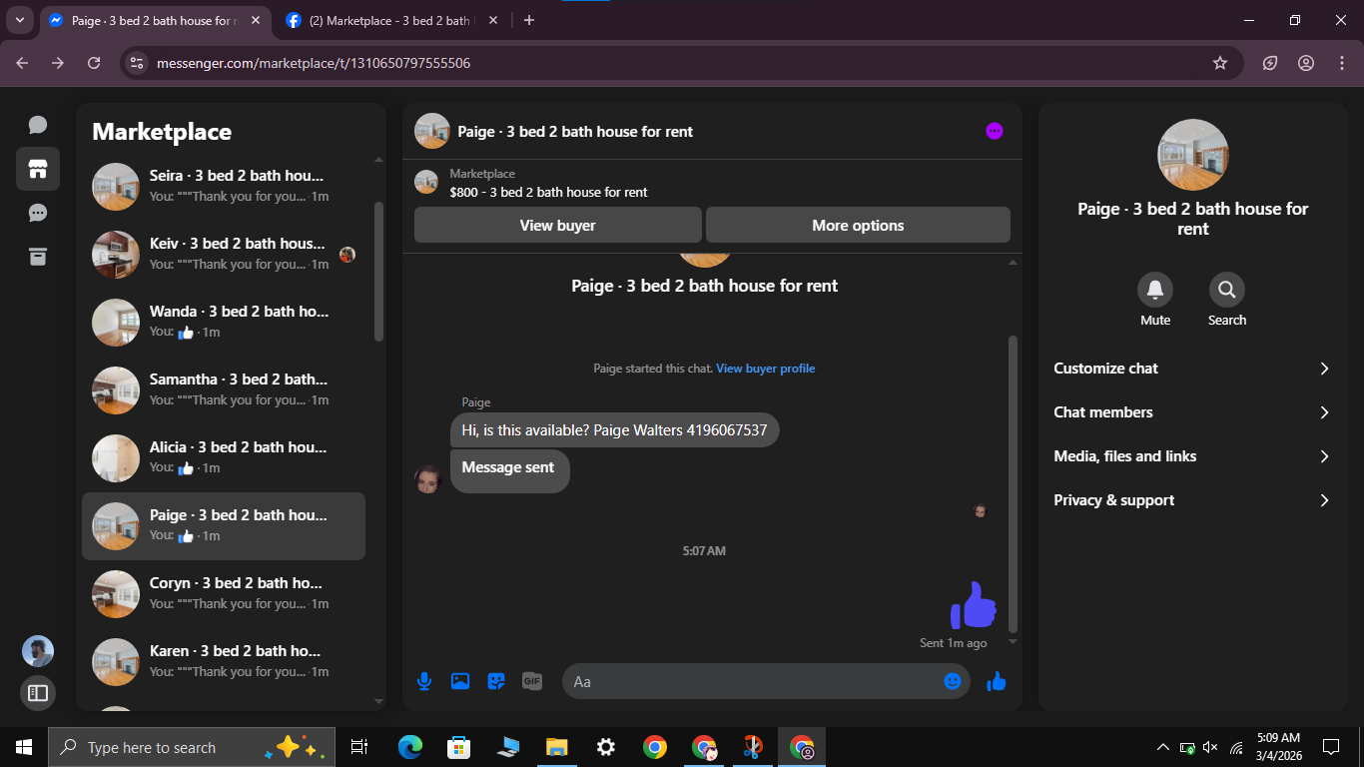Open Microsoft Store from taskbar

458,747
